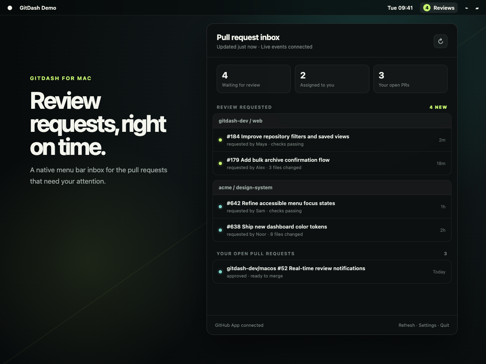Click the 2m timestamp on PR #184

pos(442,140)
